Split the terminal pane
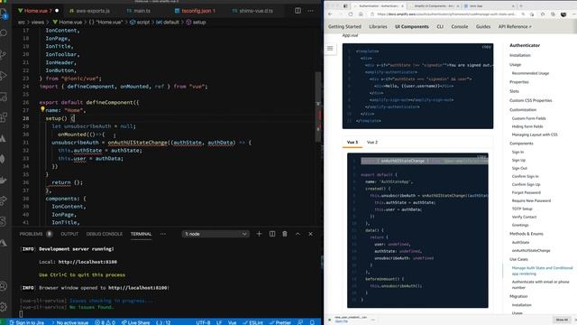The image size is (577, 325). click(x=272, y=234)
